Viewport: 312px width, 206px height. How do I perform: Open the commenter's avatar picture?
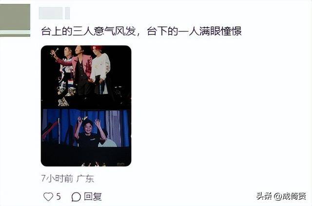15,20
